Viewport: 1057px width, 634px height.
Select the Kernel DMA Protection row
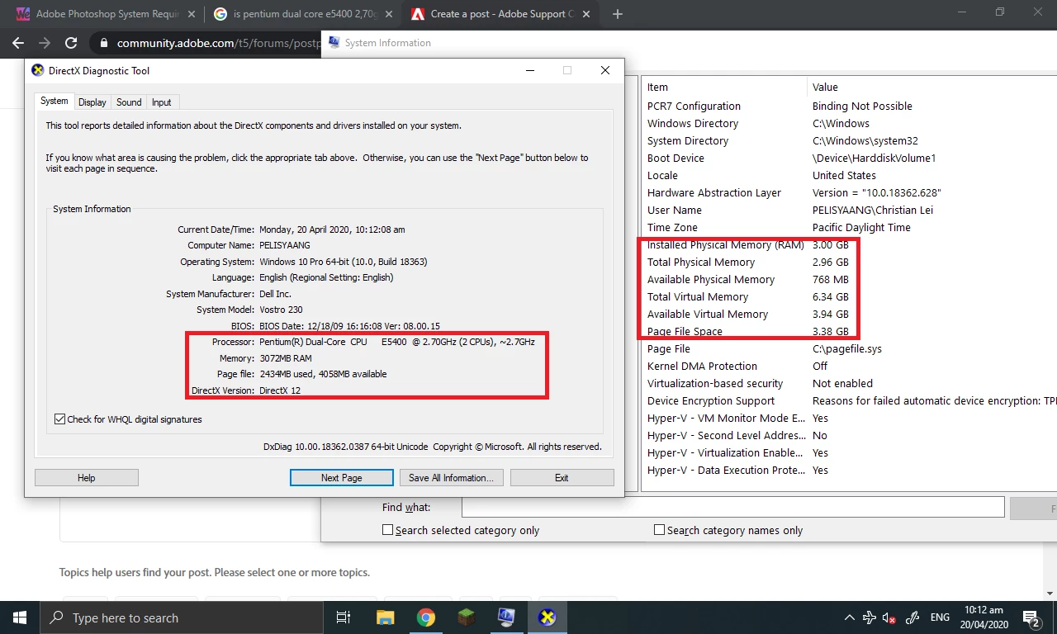(x=850, y=366)
